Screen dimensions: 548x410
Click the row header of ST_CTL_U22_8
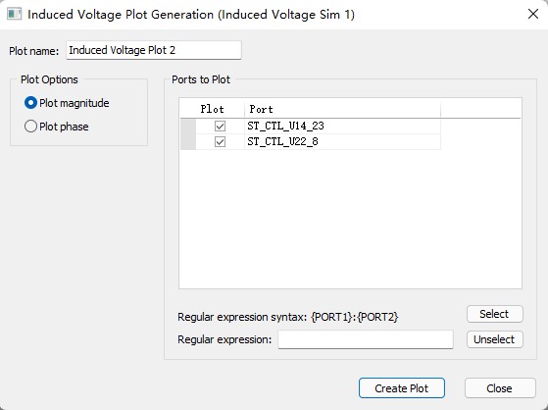coord(188,141)
